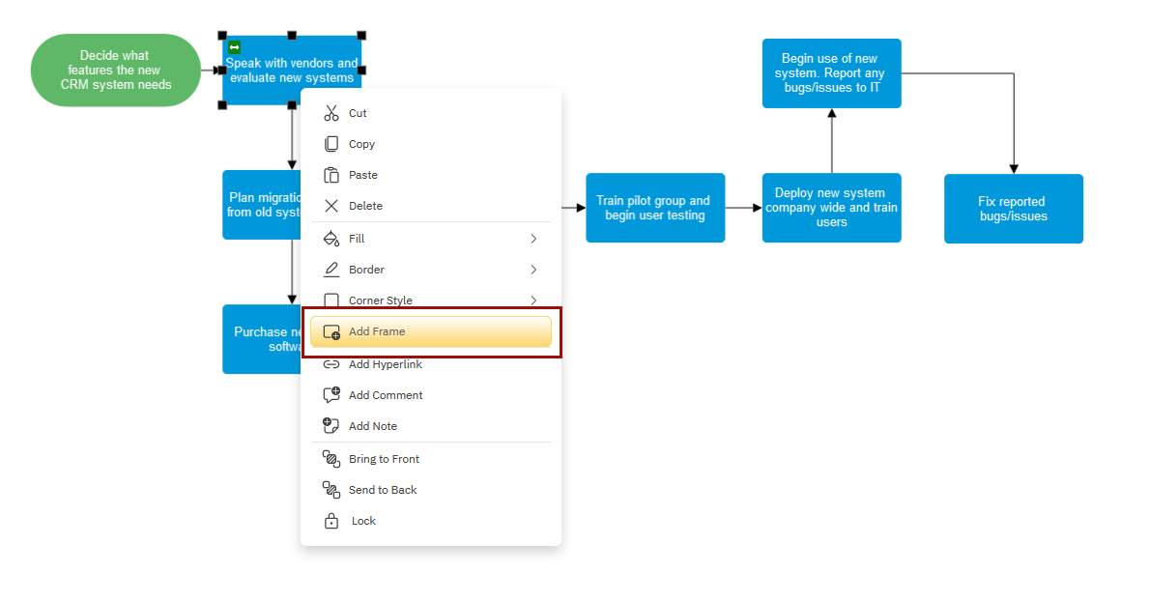Viewport: 1150px width, 601px height.
Task: Expand the Border submenu arrow
Action: (533, 270)
